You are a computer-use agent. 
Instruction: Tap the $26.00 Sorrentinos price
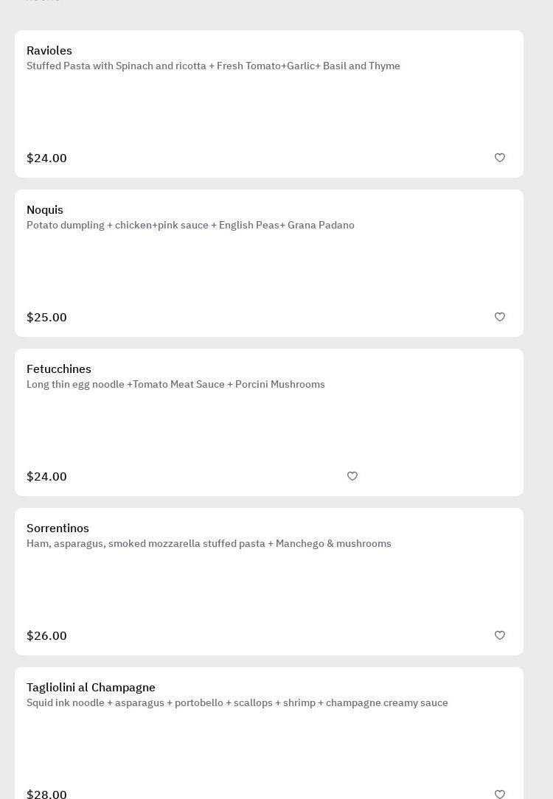pyautogui.click(x=46, y=636)
